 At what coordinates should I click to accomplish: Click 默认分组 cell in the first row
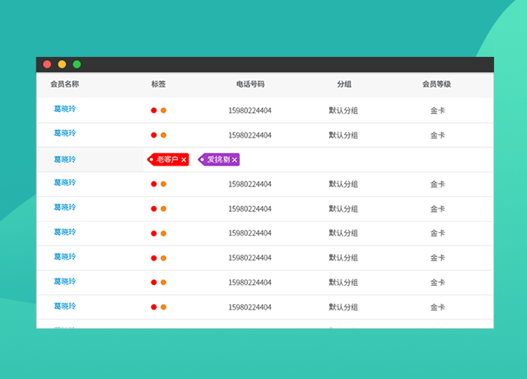[343, 110]
